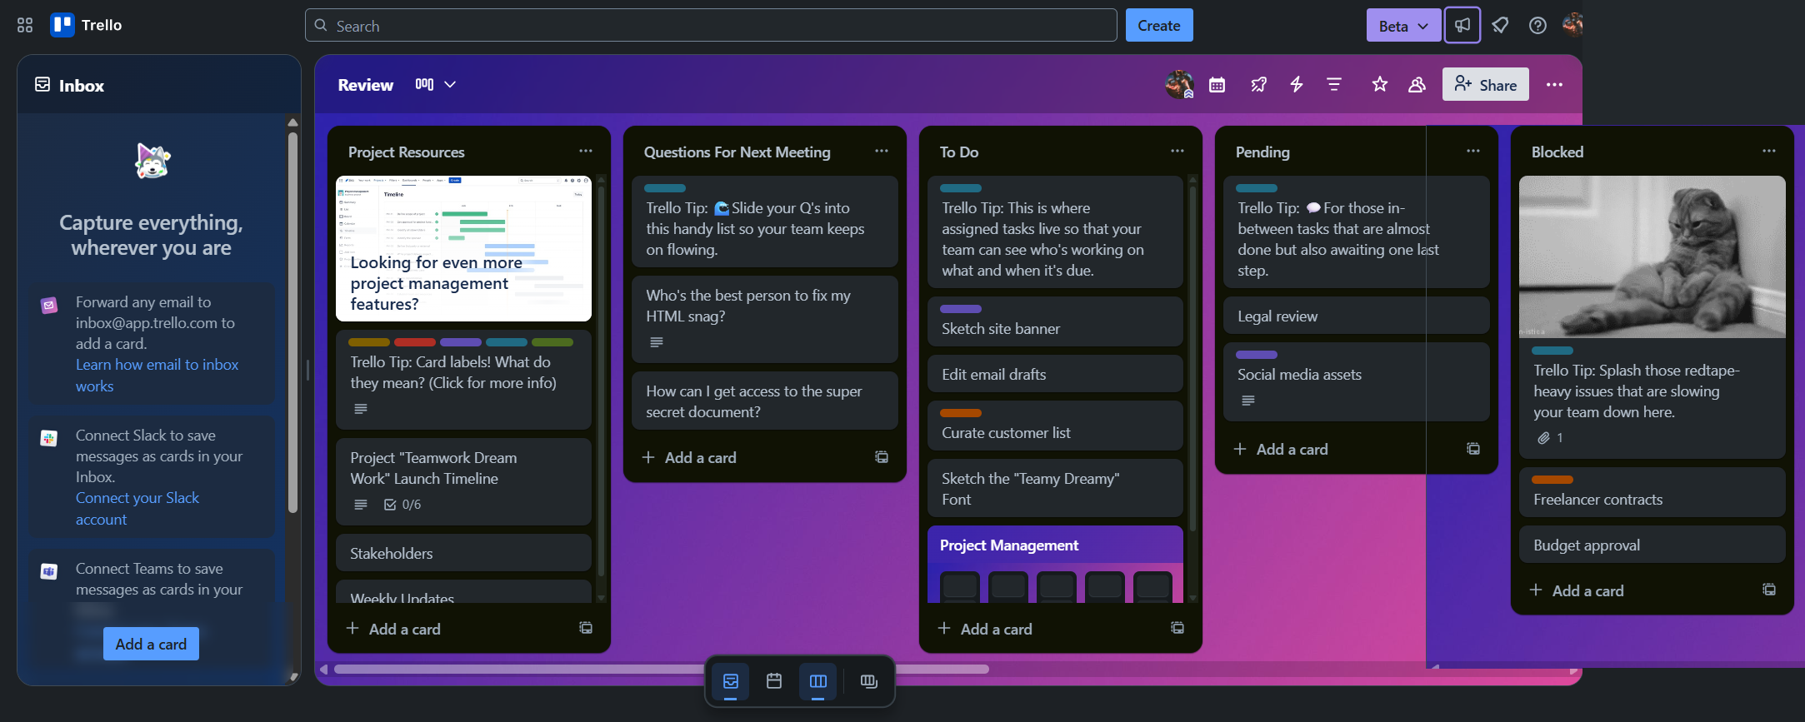The width and height of the screenshot is (1805, 722).
Task: Star the Review board
Action: tap(1380, 85)
